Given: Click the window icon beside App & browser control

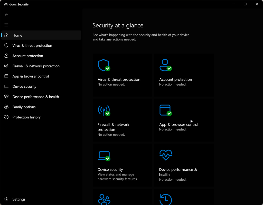Looking at the screenshot, I should pos(6,76).
